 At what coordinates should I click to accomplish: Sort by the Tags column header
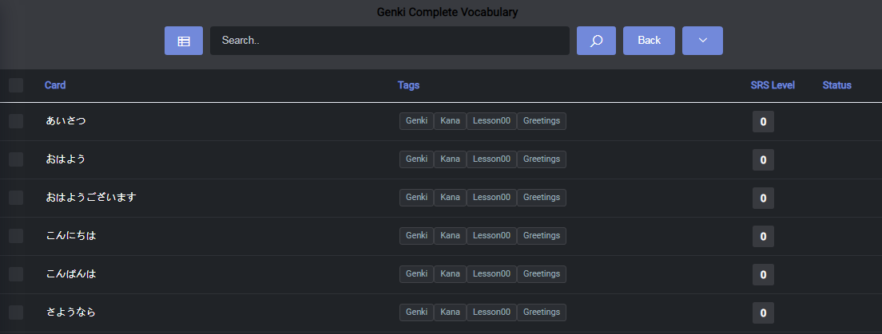[408, 85]
